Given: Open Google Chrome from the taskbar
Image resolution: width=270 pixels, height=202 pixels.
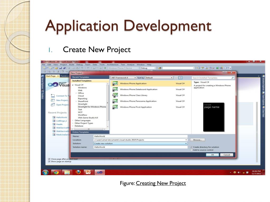Looking at the screenshot, I should [56, 172].
